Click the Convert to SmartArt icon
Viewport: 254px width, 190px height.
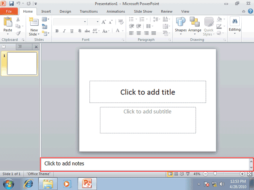[x=165, y=33]
